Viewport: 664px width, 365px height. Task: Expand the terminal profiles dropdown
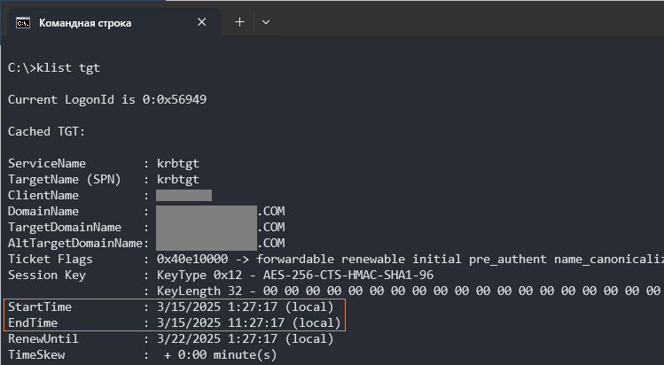266,22
